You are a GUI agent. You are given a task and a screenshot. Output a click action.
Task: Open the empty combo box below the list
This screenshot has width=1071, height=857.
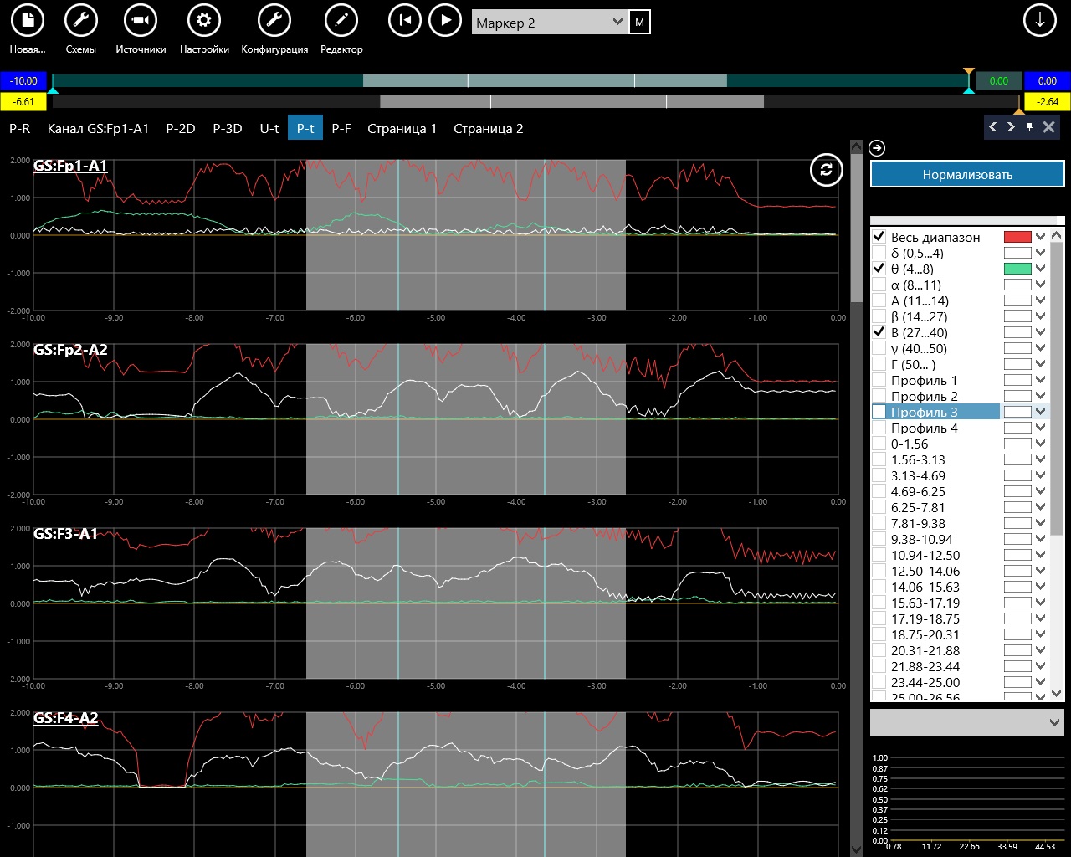click(966, 722)
